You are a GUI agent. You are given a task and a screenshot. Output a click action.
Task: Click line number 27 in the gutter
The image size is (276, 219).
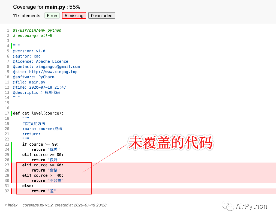click(7, 165)
